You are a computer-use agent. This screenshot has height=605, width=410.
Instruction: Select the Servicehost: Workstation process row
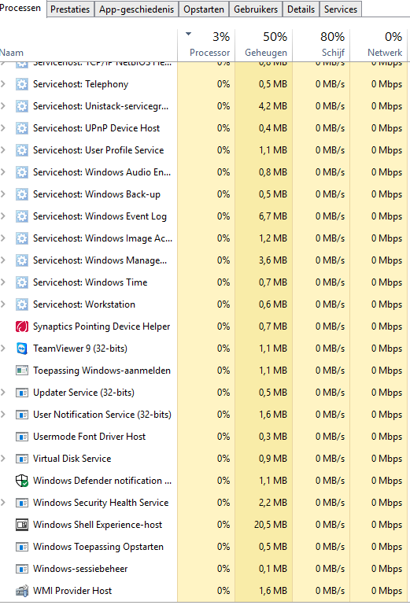point(204,304)
